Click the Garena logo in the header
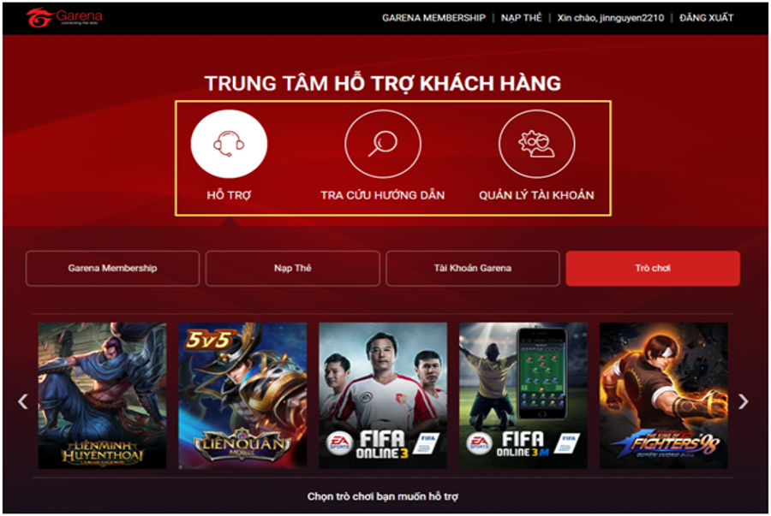 tap(64, 18)
